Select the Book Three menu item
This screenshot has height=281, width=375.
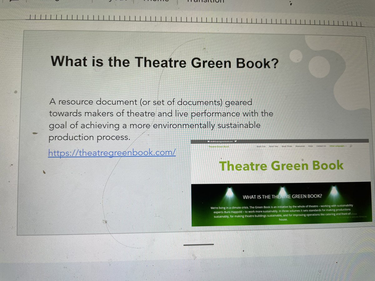pyautogui.click(x=287, y=146)
